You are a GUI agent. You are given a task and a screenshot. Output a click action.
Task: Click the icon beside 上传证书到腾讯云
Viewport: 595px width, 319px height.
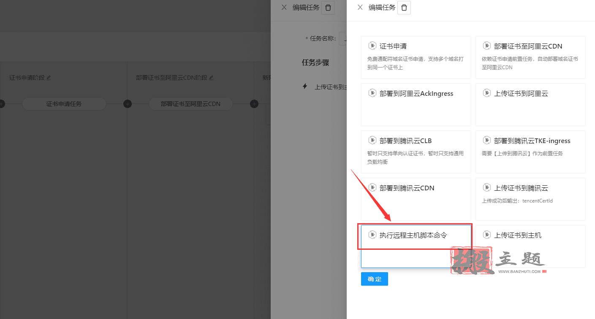click(487, 187)
